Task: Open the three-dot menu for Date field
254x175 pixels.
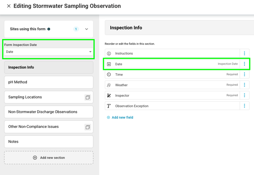Action: coord(245,64)
